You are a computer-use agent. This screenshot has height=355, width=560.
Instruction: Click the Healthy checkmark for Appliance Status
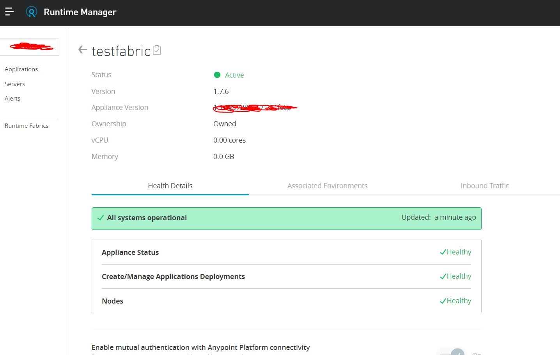pos(443,252)
